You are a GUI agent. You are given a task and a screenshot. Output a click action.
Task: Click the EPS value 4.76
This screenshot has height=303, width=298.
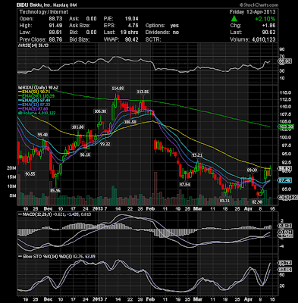coord(133,26)
